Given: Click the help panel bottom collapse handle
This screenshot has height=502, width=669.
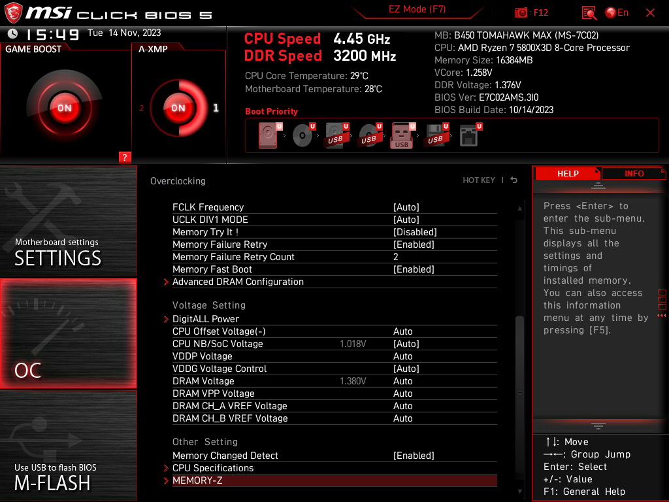Looking at the screenshot, I should (x=598, y=426).
